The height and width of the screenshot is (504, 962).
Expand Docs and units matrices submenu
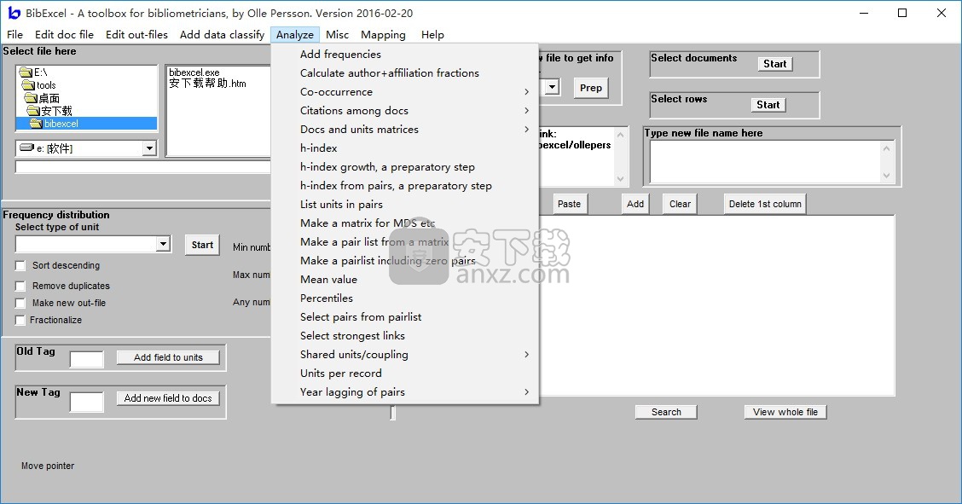405,130
